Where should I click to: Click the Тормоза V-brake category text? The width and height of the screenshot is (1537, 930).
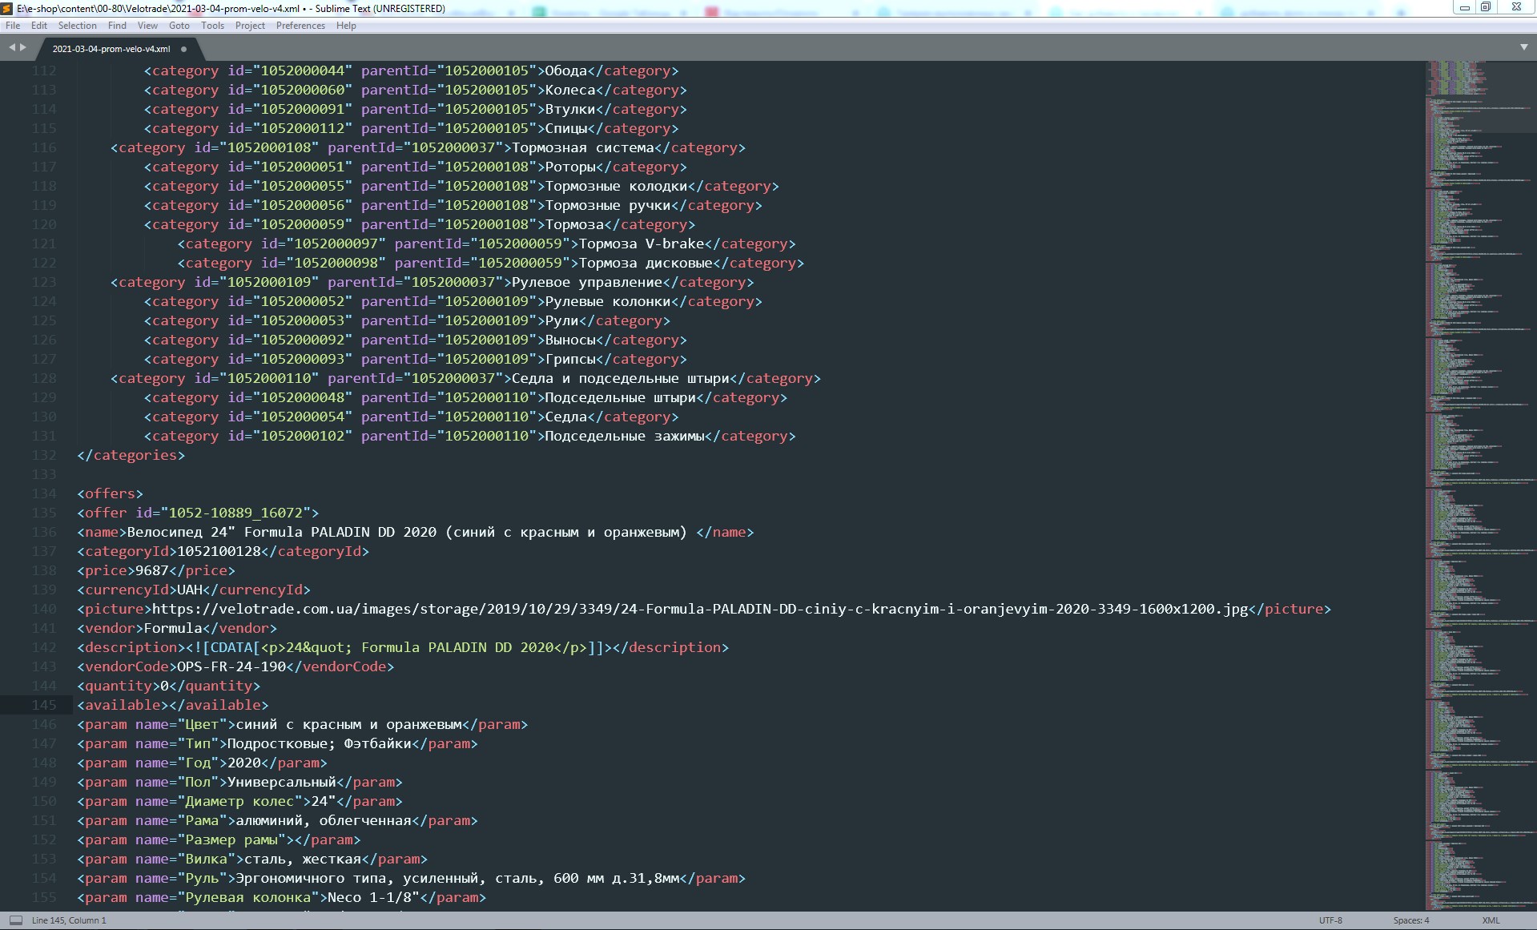pos(641,244)
